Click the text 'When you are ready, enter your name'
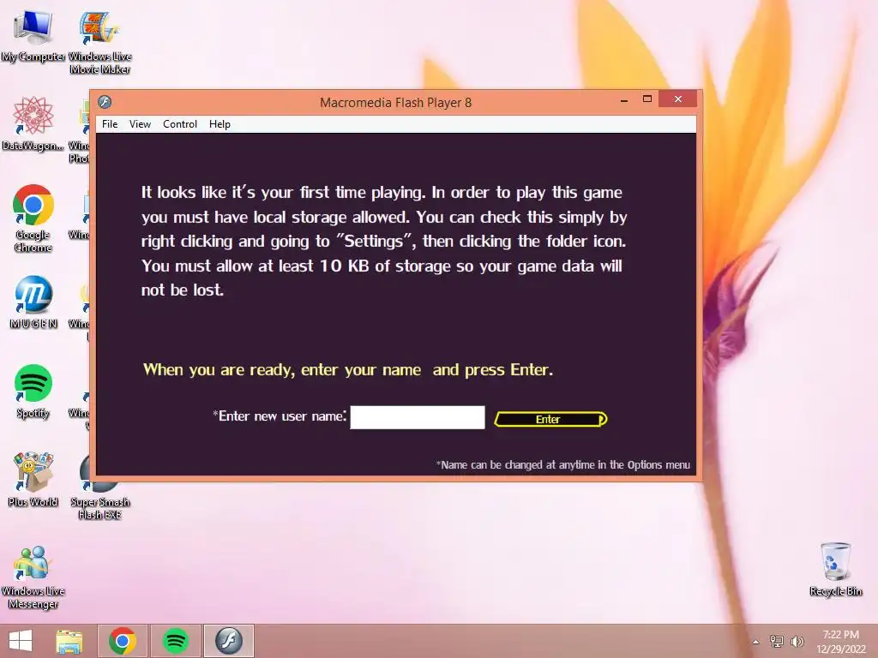The image size is (878, 658). coord(281,370)
